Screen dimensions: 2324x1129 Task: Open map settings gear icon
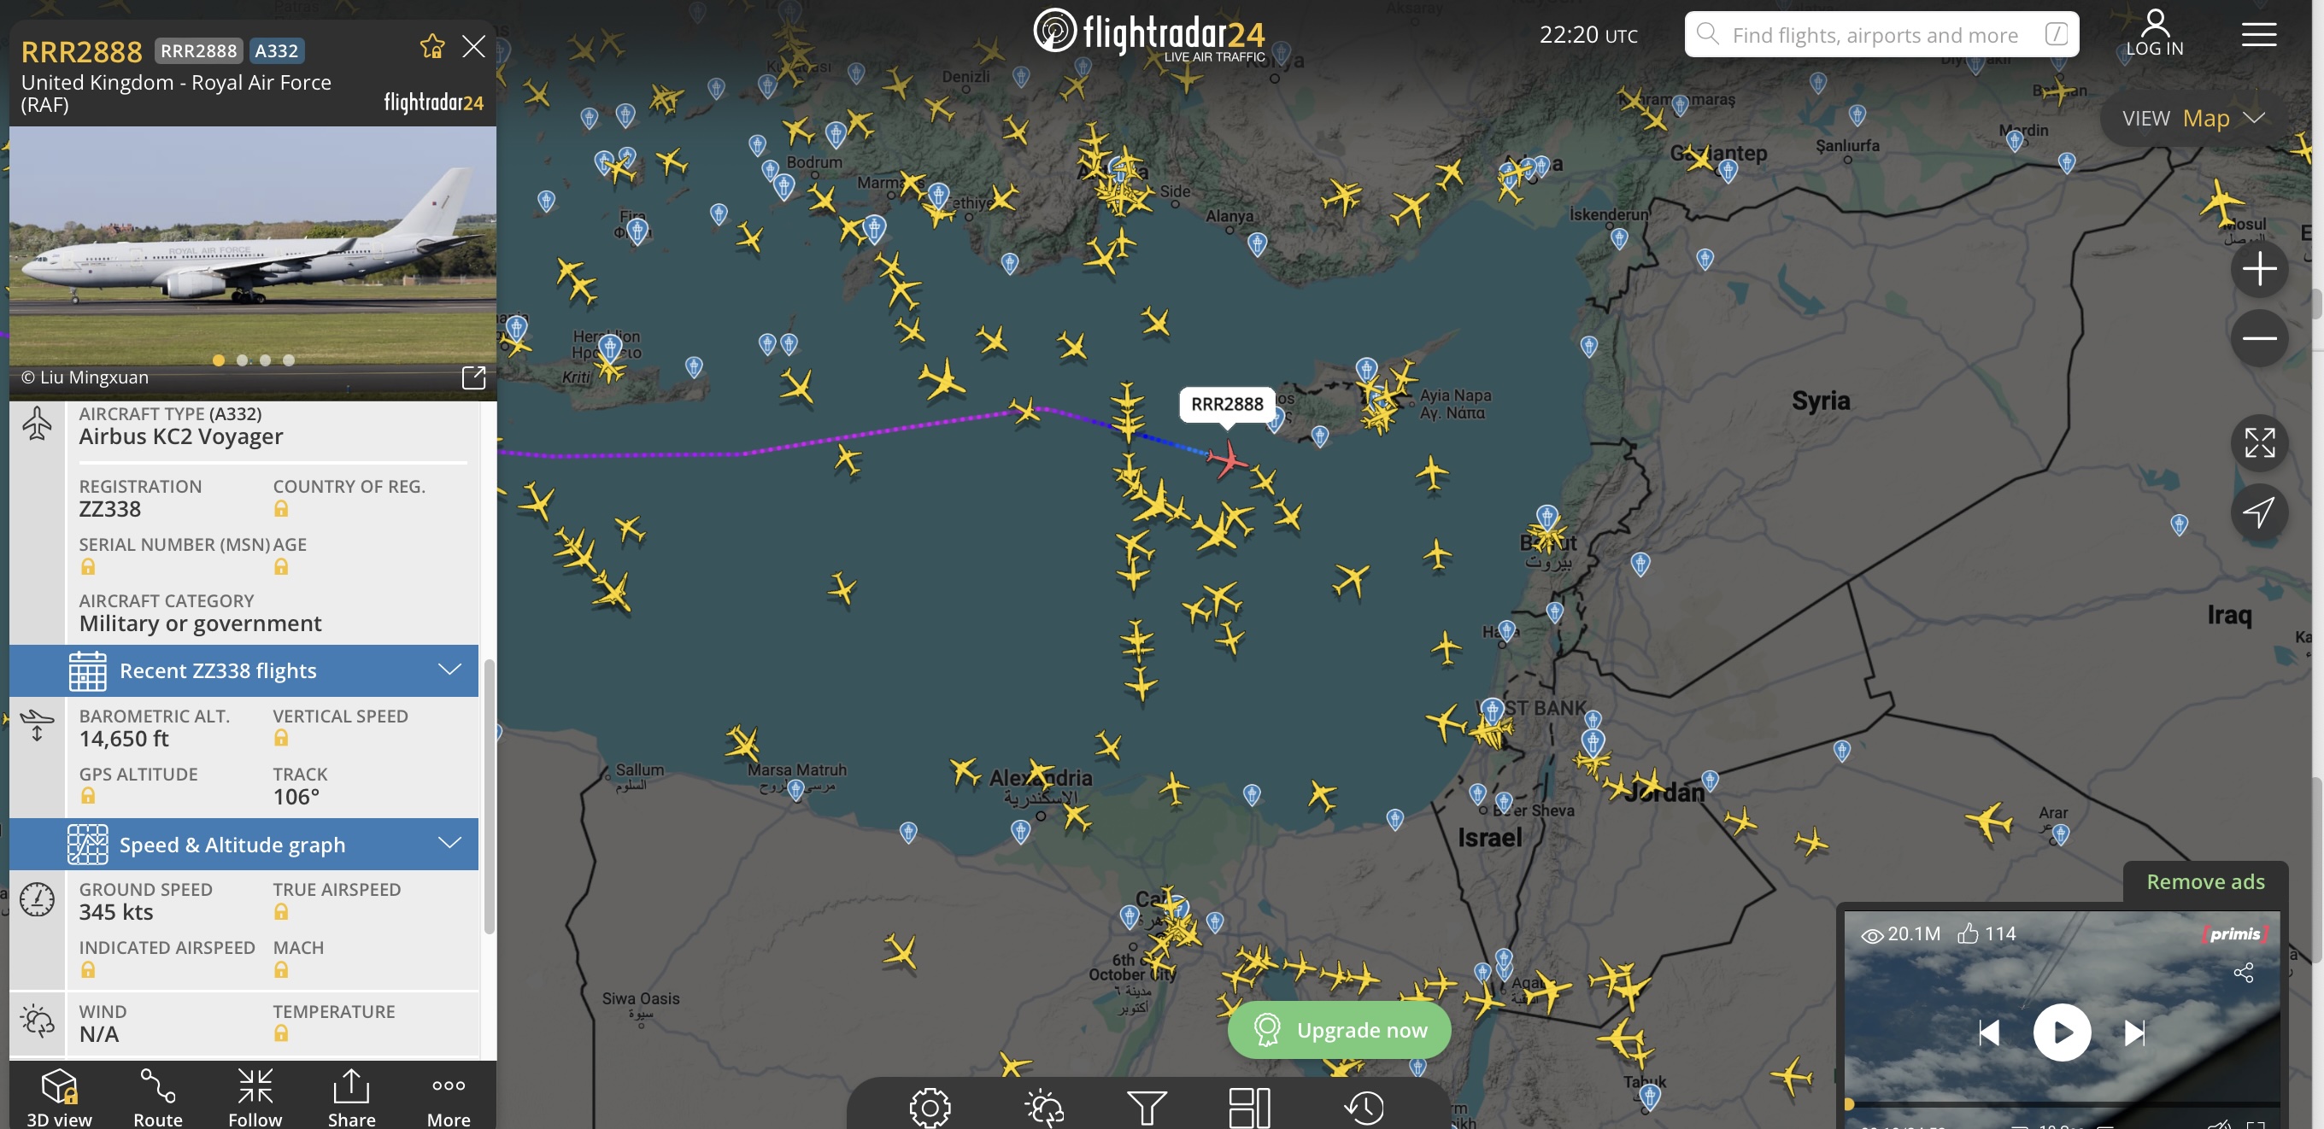point(930,1108)
